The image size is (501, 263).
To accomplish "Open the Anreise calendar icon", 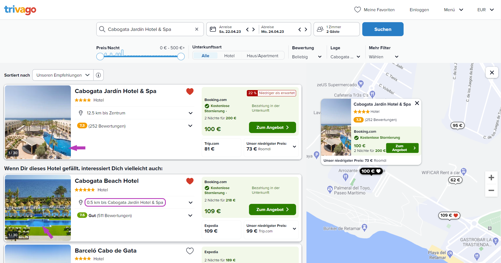I will coord(213,29).
